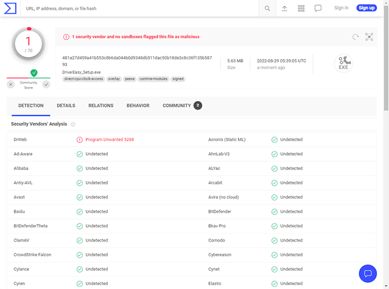This screenshot has height=289, width=389.
Task: Click the Comodo row green check icon
Action: (x=275, y=241)
